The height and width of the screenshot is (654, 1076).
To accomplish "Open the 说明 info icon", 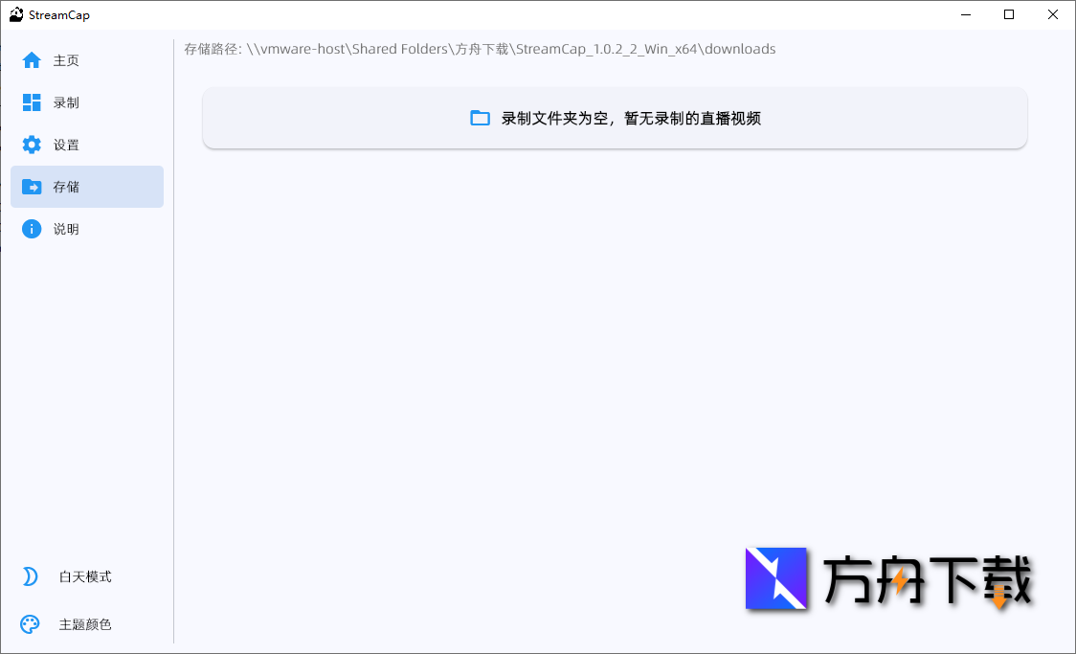I will coord(30,228).
